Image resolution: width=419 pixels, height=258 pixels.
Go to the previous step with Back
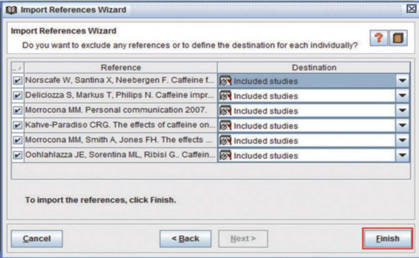[185, 238]
